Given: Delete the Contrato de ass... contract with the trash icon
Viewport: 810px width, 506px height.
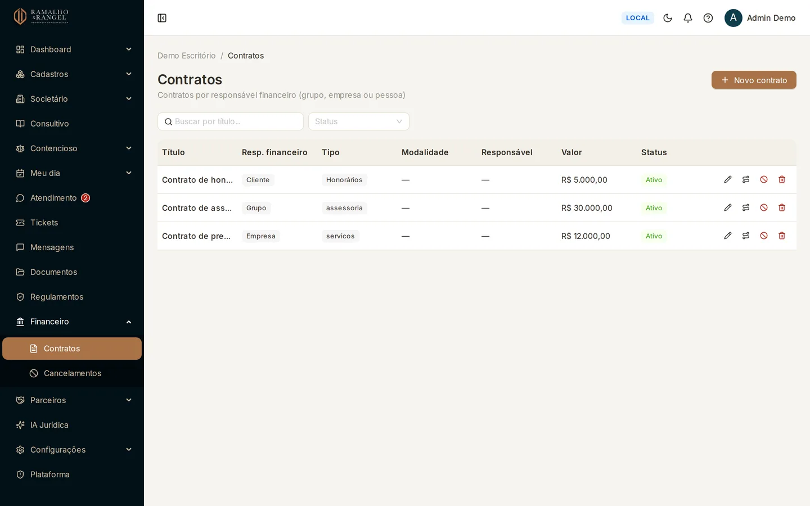Looking at the screenshot, I should pyautogui.click(x=782, y=207).
